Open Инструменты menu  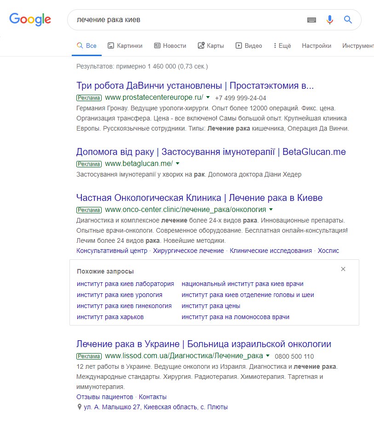coord(358,46)
